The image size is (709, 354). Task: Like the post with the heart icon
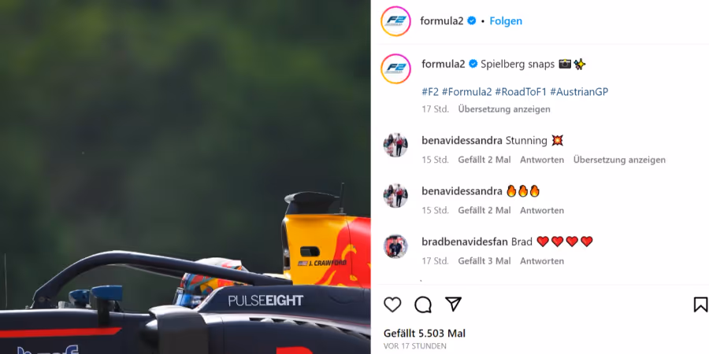tap(392, 304)
